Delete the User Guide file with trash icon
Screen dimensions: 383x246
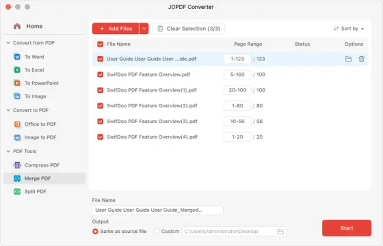362,59
